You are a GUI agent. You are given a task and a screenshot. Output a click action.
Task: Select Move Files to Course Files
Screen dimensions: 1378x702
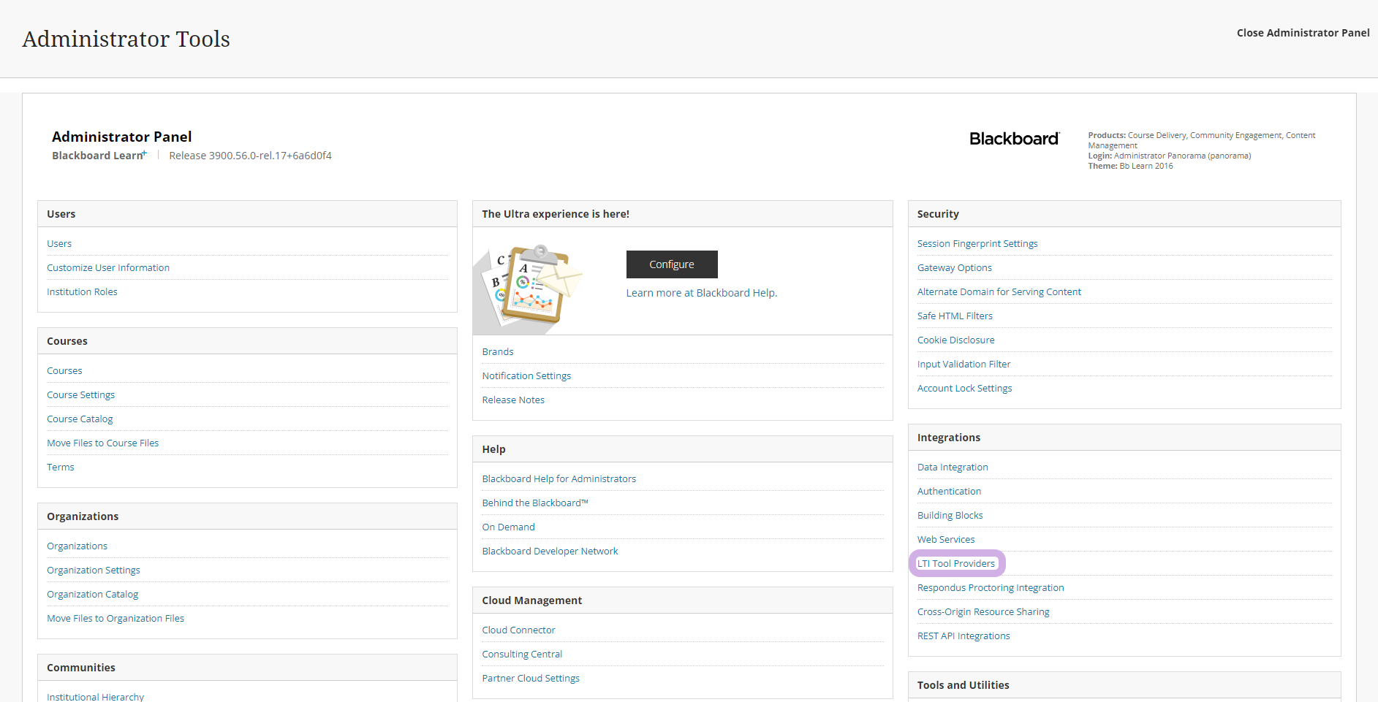point(102,443)
